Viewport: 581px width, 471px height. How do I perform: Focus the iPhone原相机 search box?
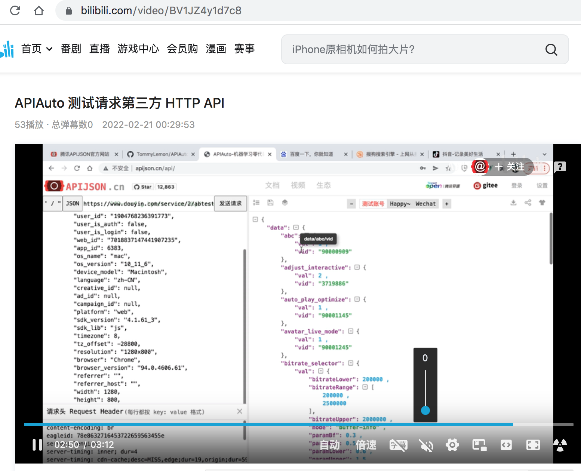pyautogui.click(x=411, y=50)
